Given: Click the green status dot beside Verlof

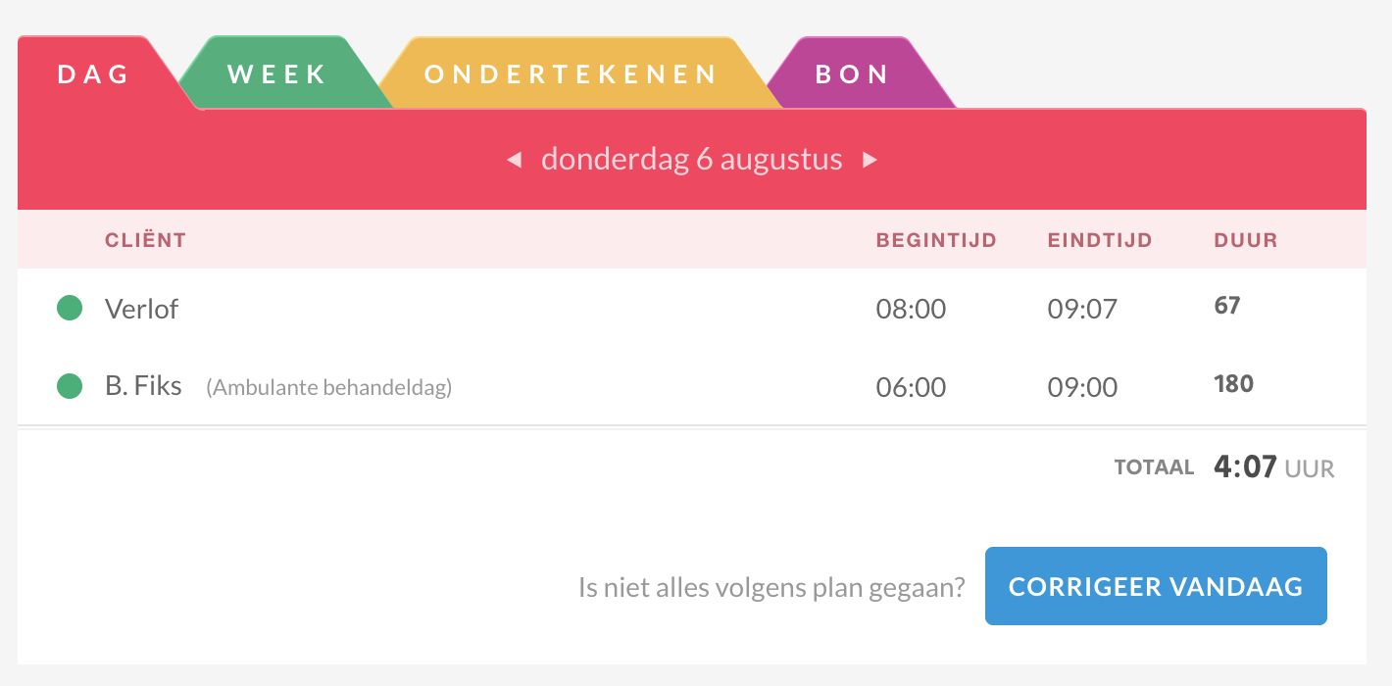Looking at the screenshot, I should click(69, 308).
